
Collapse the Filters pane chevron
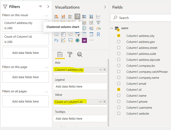tap(48, 7)
